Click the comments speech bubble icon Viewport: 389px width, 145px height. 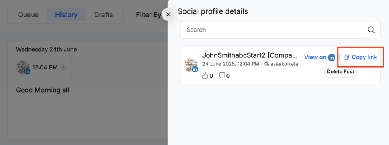click(x=221, y=76)
